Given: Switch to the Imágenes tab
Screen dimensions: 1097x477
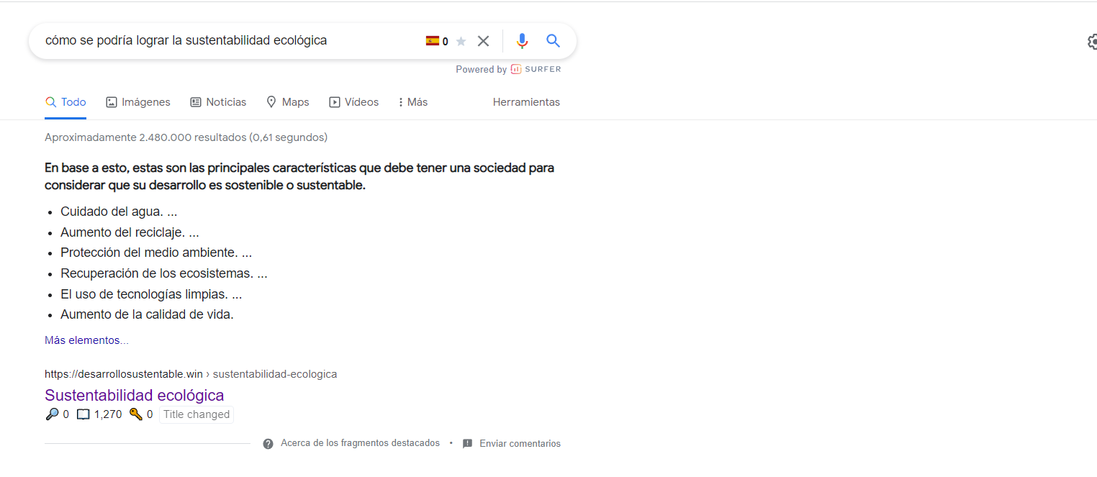Looking at the screenshot, I should pyautogui.click(x=138, y=102).
